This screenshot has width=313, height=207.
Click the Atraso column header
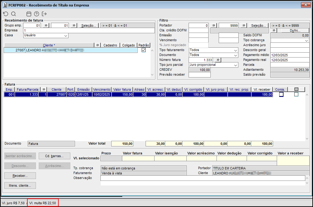(139, 90)
